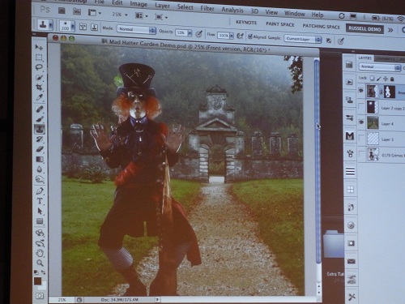Show the Layer 2 copy 2 layer

(361, 106)
